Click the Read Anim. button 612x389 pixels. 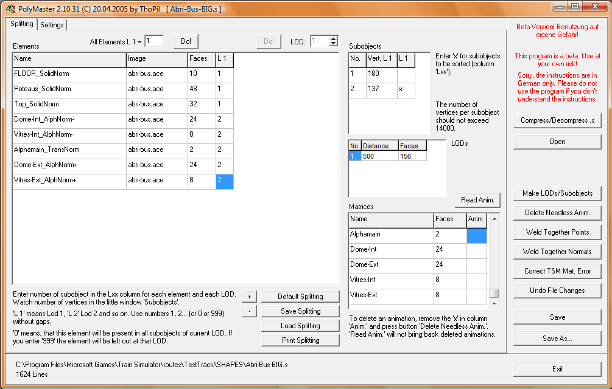pos(477,200)
